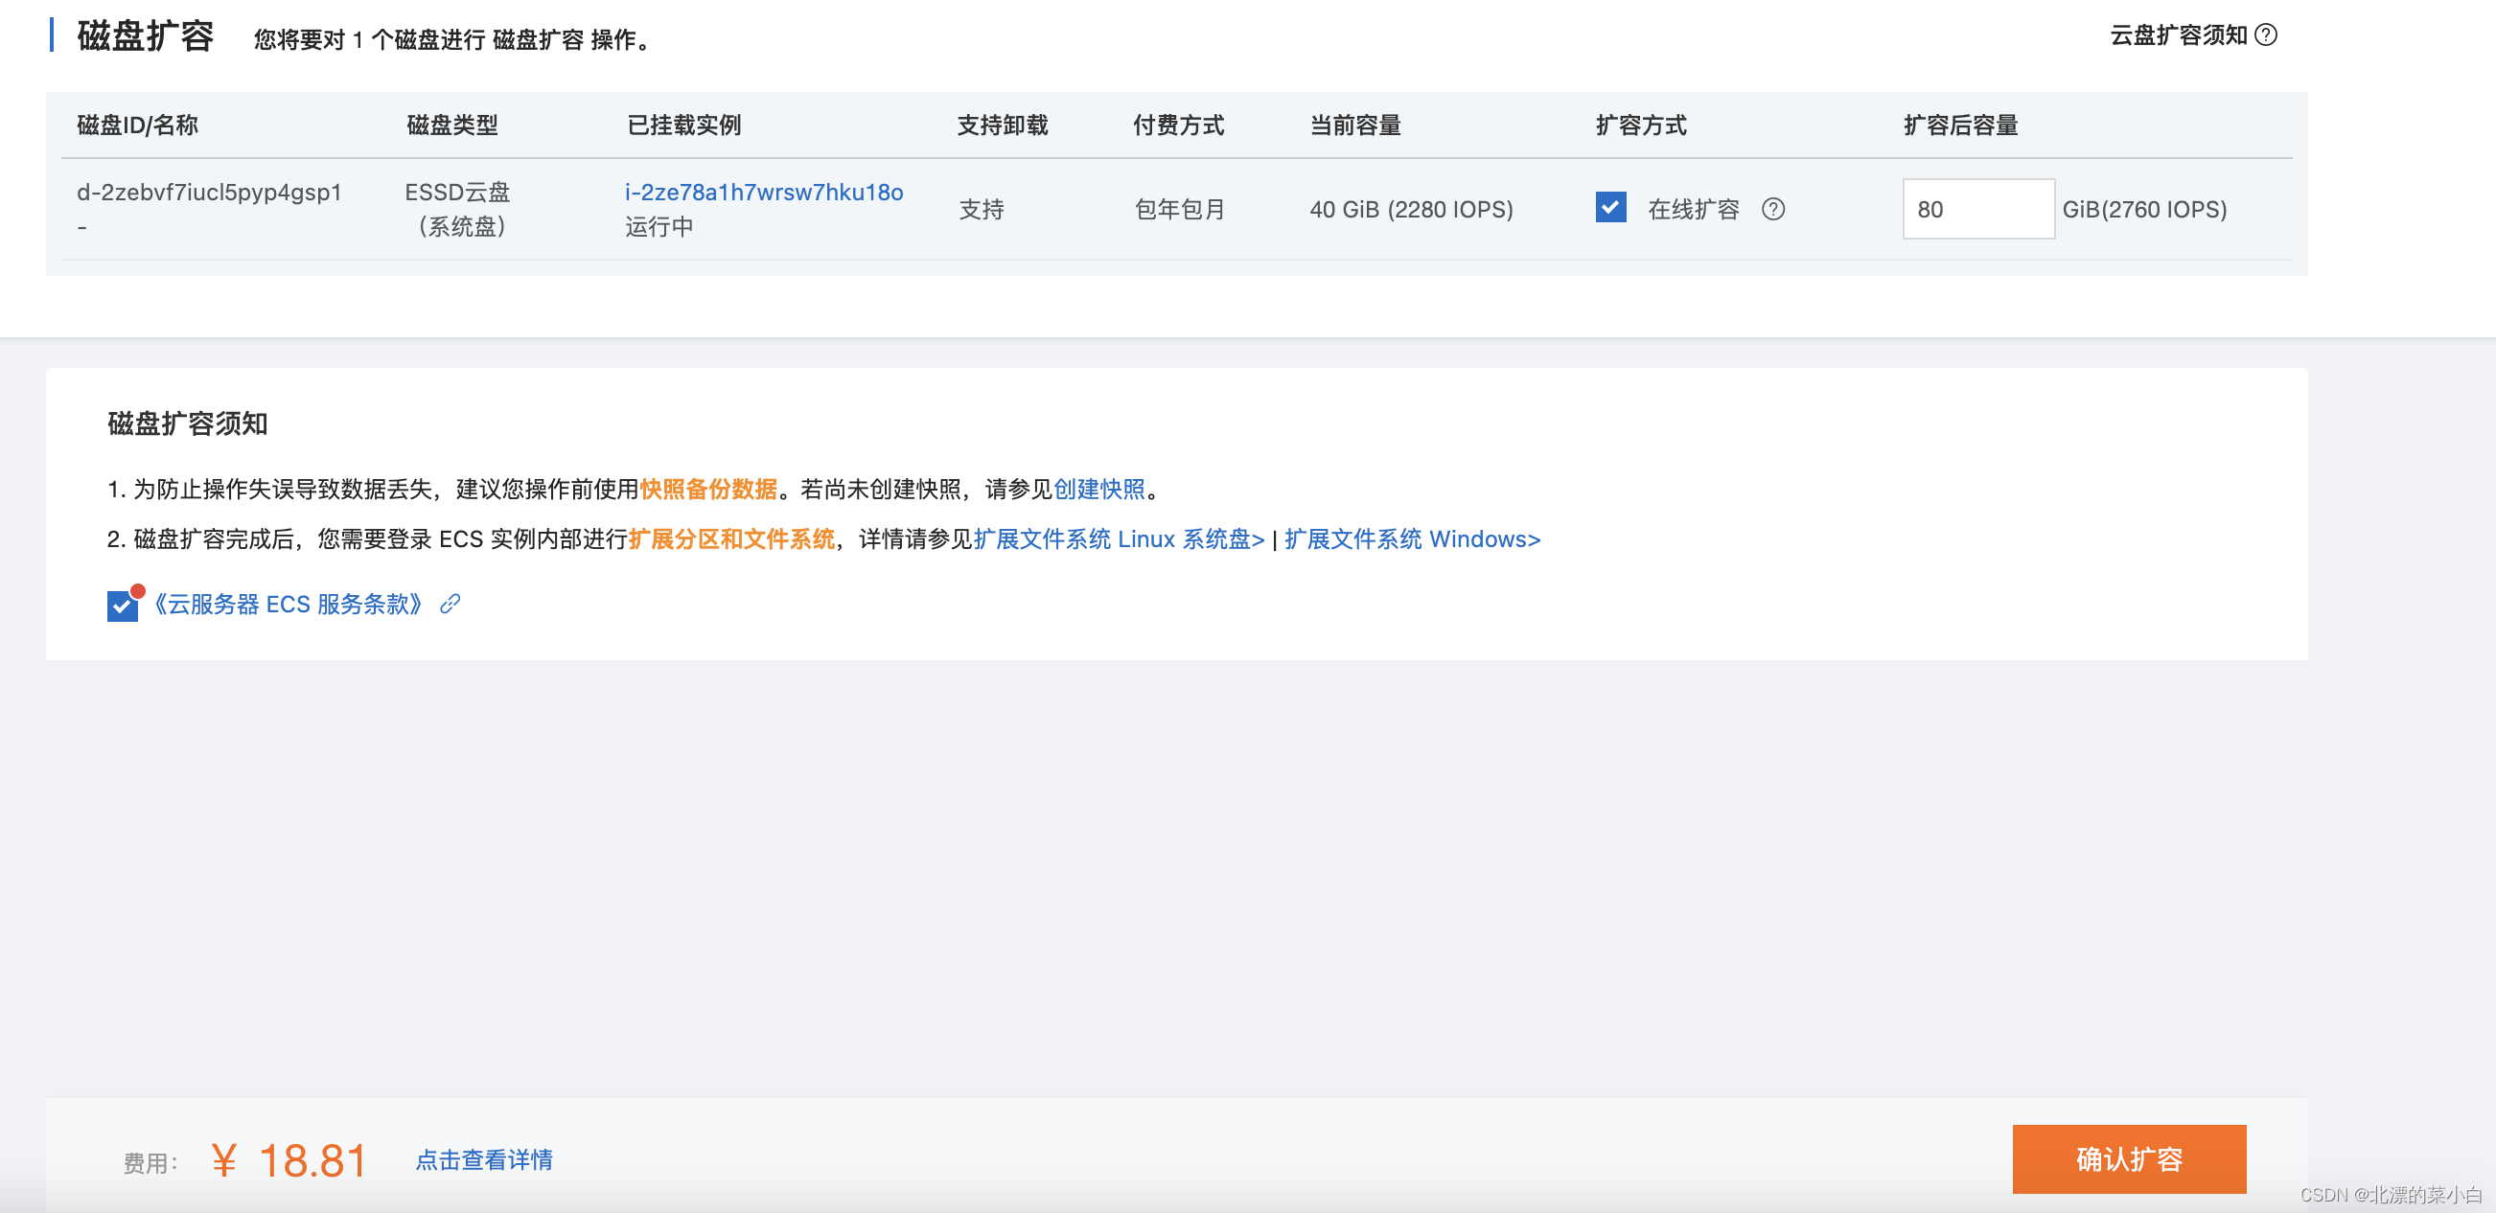The height and width of the screenshot is (1213, 2496).
Task: Click the 磁盘ID/名称 column header
Action: click(x=138, y=125)
